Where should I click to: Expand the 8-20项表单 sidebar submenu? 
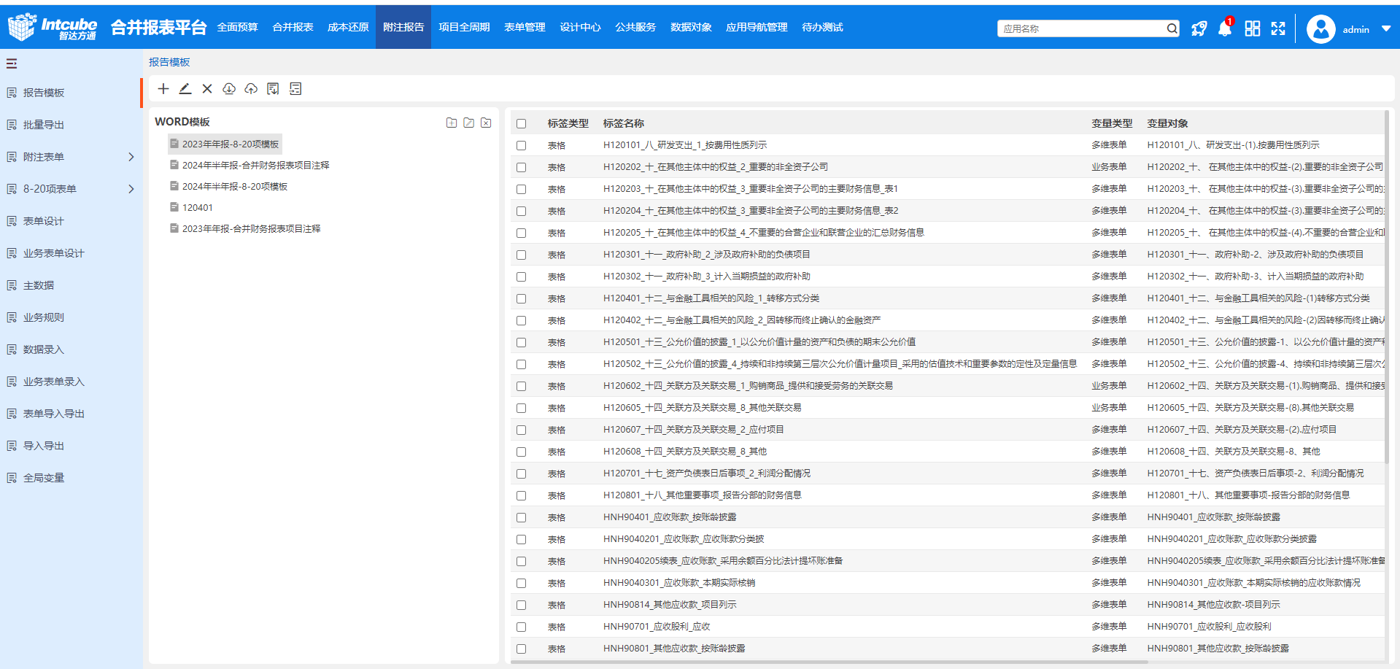point(131,189)
